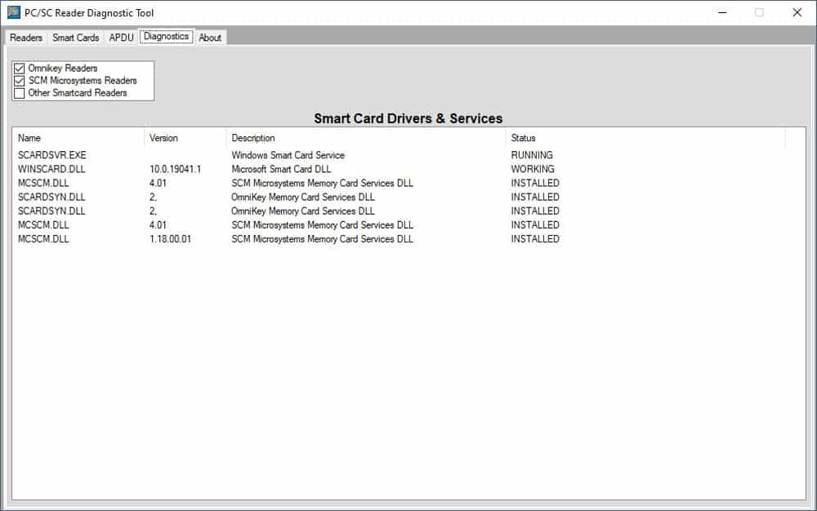
Task: Click the Microsoft Smart Card DLL description
Action: (x=281, y=169)
